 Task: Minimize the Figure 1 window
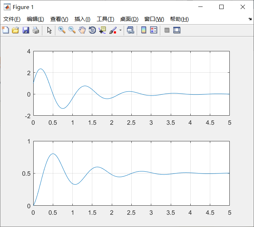[200, 7]
